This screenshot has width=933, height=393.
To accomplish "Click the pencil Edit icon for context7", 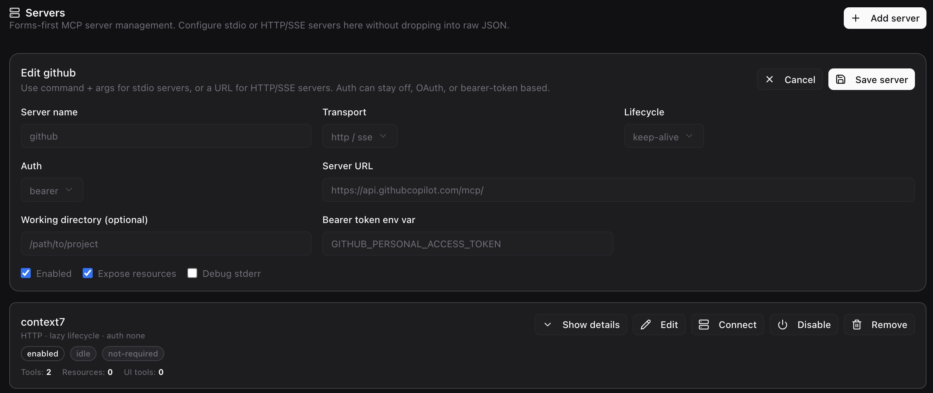I will click(x=646, y=325).
